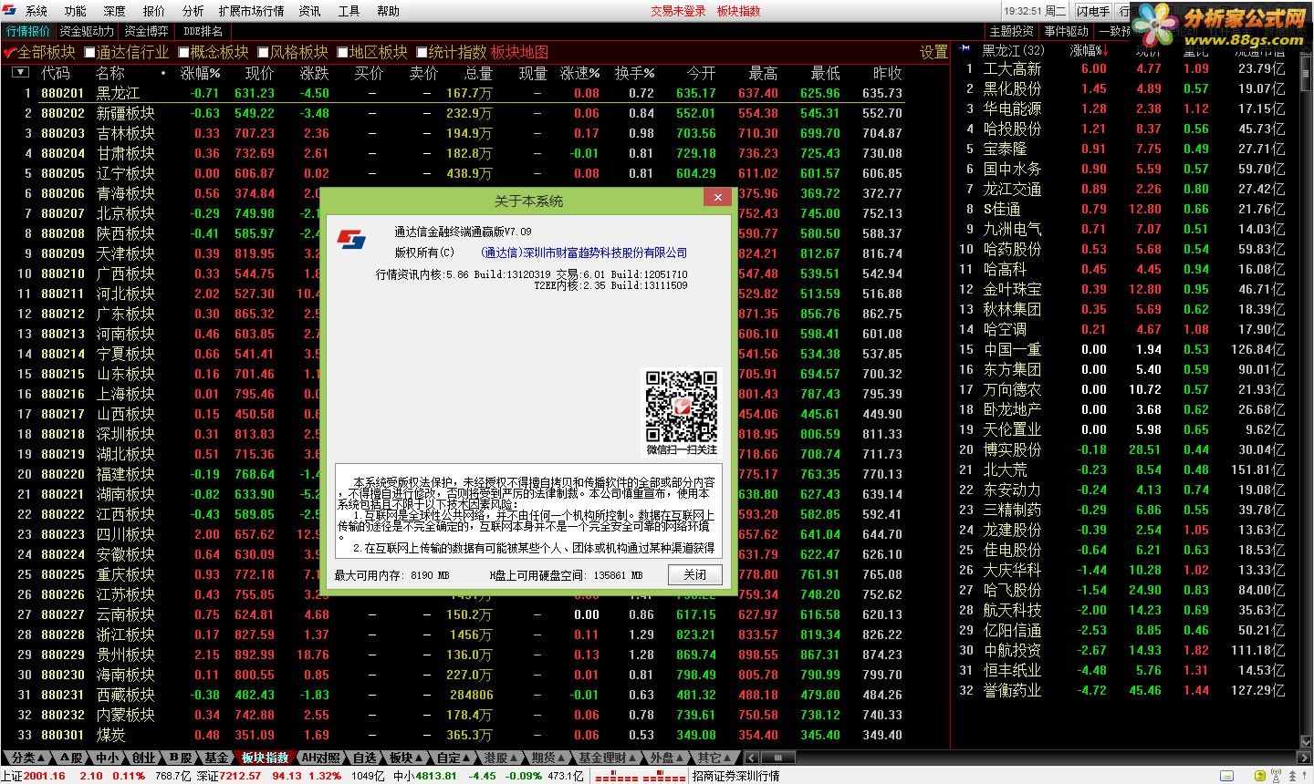Expand the 自定 bottom tab menu
The width and height of the screenshot is (1314, 784).
click(454, 758)
